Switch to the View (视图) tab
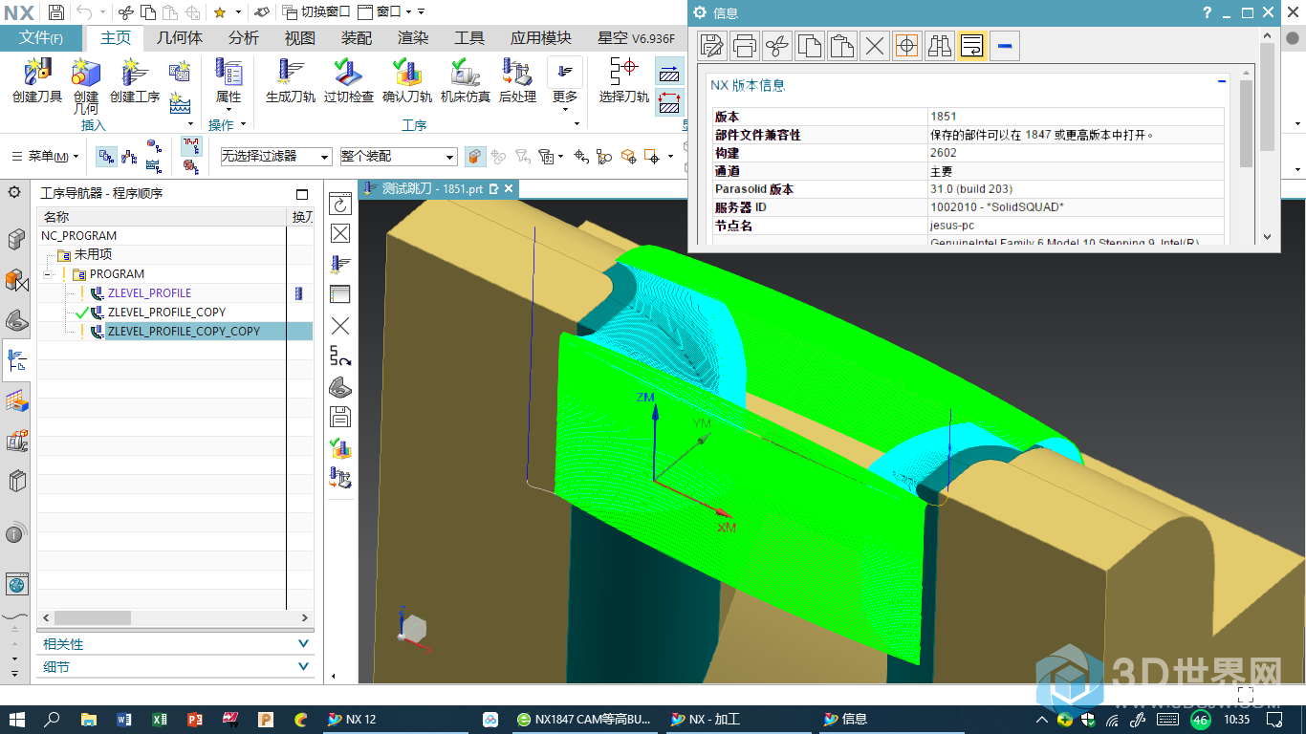The image size is (1306, 734). 300,38
